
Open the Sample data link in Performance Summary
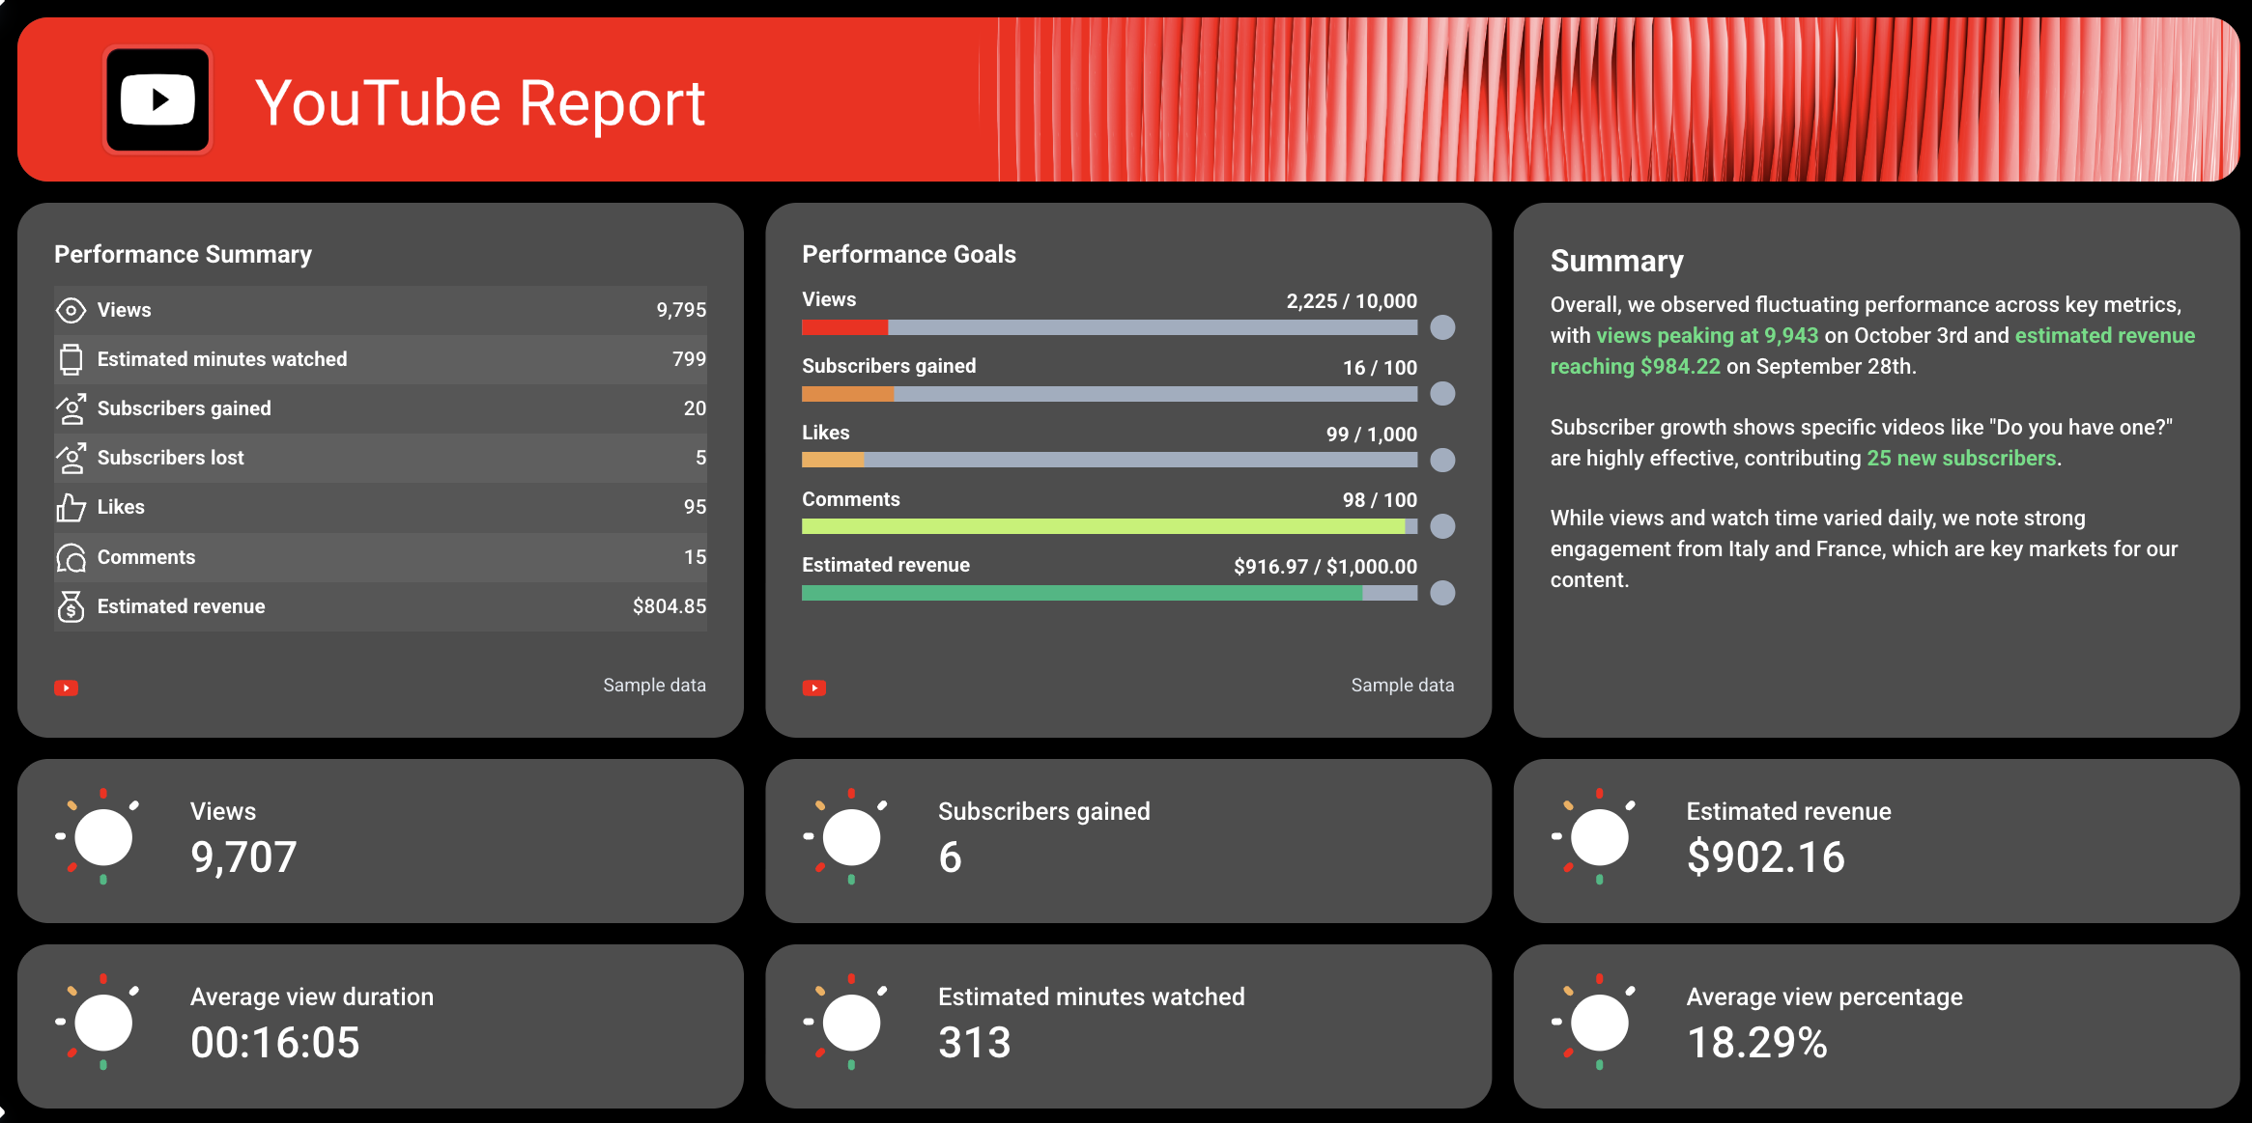click(654, 685)
